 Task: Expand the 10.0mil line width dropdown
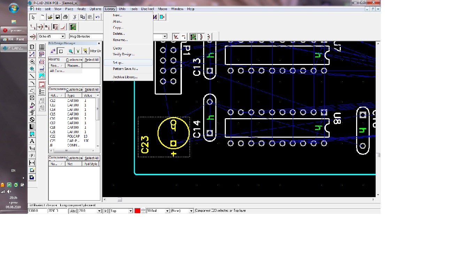pos(167,211)
